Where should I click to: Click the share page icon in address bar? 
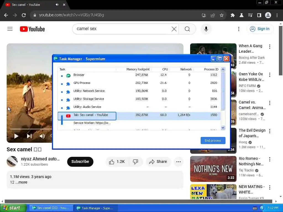(x=213, y=15)
